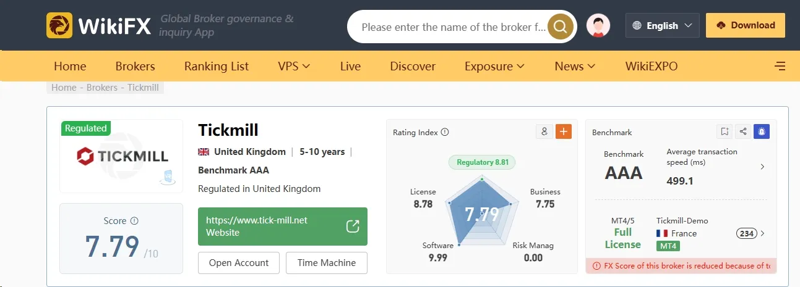Image resolution: width=800 pixels, height=287 pixels.
Task: Click the person icon in Rating Index
Action: (544, 131)
